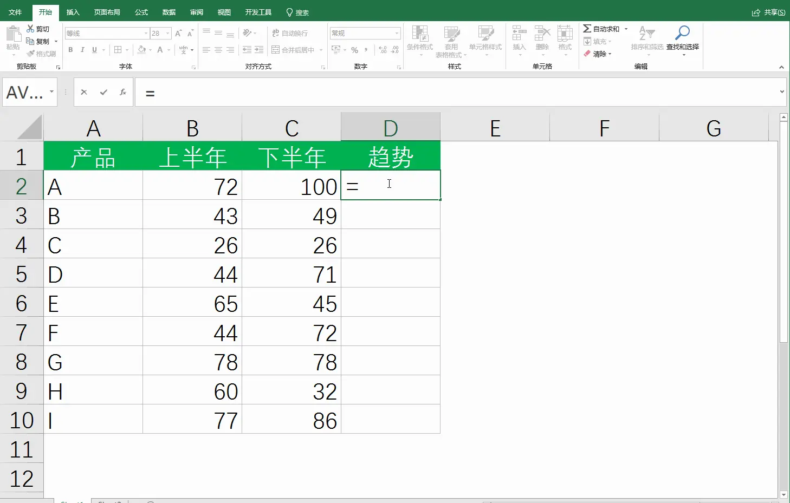
Task: Open the font name dropdown (等线)
Action: click(146, 34)
